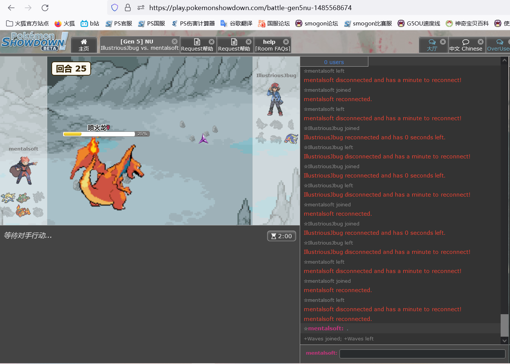This screenshot has height=364, width=510.
Task: Click the chat scrollbar thumb
Action: tap(505, 325)
